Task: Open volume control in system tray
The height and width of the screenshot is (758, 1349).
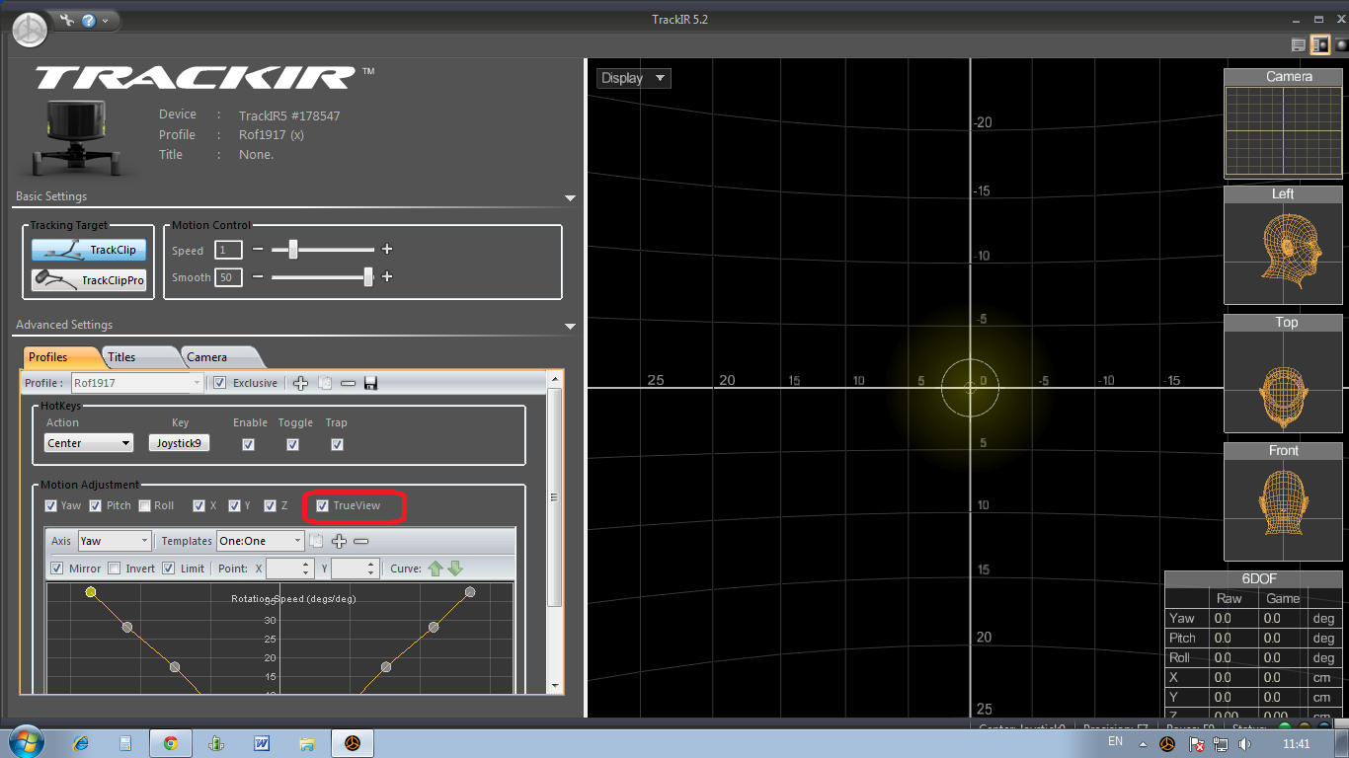Action: [1244, 743]
